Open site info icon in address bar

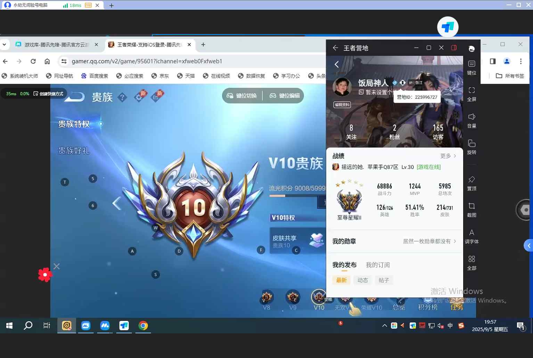coord(64,61)
